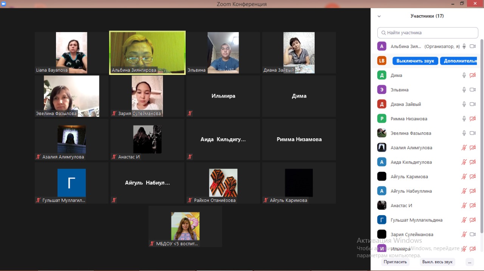Click the muted microphone icon for Азалия Алимгулова
484x271 pixels.
464,148
